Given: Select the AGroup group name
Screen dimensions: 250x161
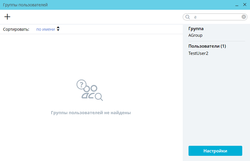Looking at the screenshot, I should (195, 35).
